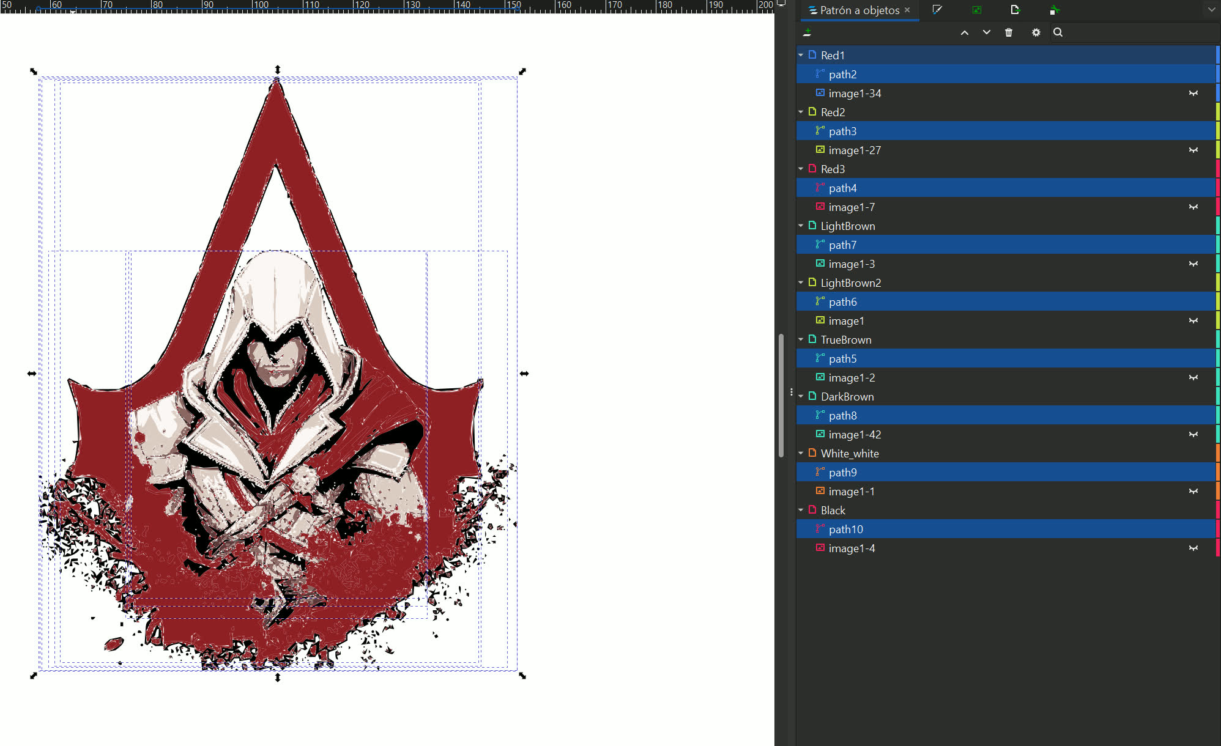Image resolution: width=1221 pixels, height=746 pixels.
Task: Open layers panel settings gear
Action: [x=1036, y=32]
